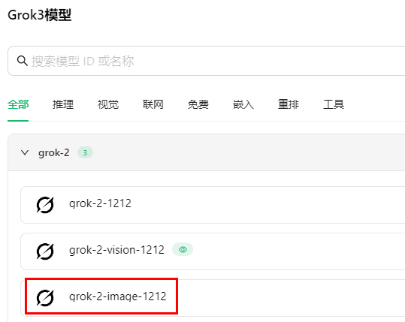Switch to the 工具 tab
Image resolution: width=405 pixels, height=322 pixels.
[334, 105]
